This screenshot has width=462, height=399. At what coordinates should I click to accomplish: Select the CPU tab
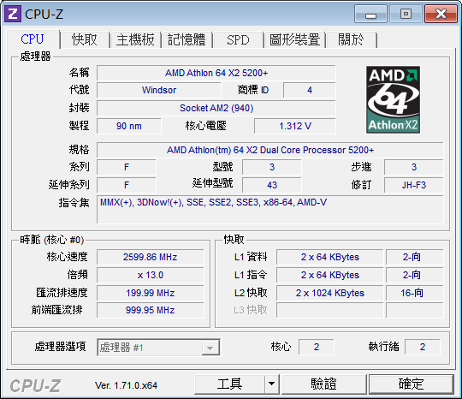pyautogui.click(x=33, y=39)
